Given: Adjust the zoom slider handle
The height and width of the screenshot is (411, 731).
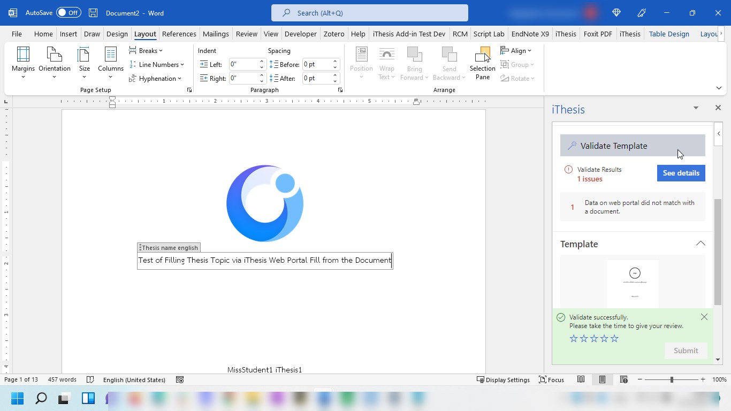Looking at the screenshot, I should [672, 380].
